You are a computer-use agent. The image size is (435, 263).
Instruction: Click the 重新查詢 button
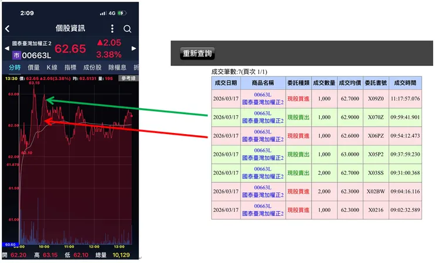[x=198, y=54]
